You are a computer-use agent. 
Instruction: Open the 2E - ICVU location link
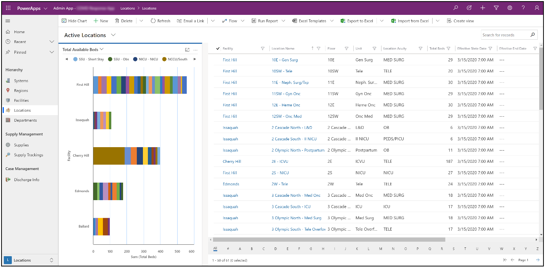(280, 162)
